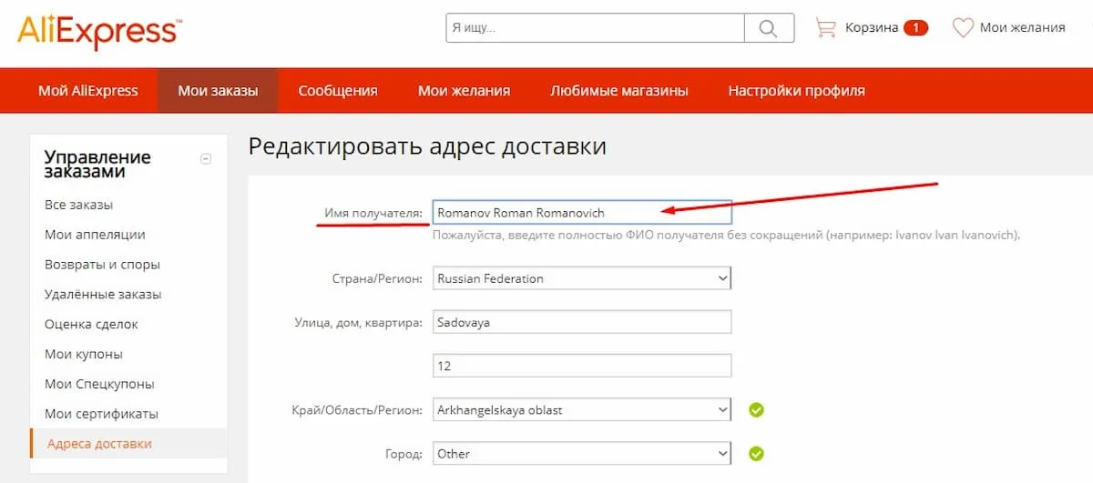Click the street field containing Sadovaya
The height and width of the screenshot is (483, 1093).
[581, 322]
